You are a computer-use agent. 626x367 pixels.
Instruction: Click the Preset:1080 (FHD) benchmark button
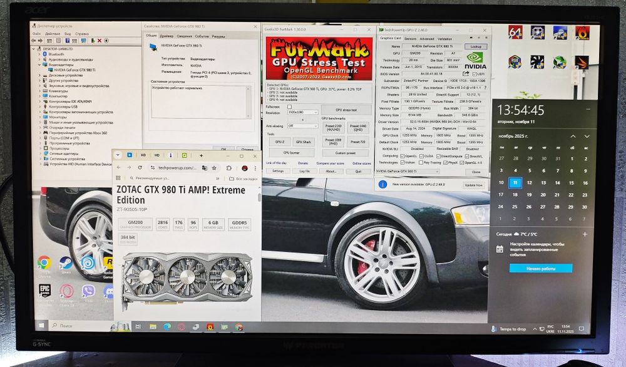click(332, 142)
